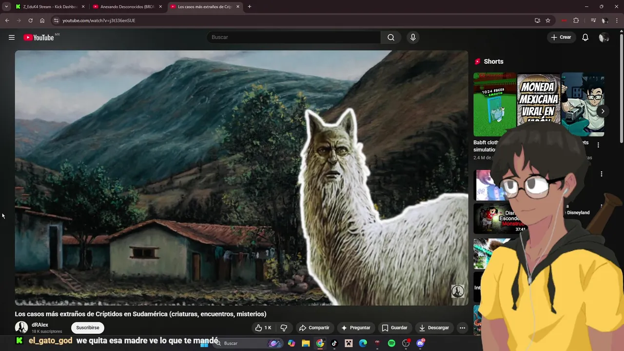Close the Kick Dashboard tab
The width and height of the screenshot is (624, 351).
tap(83, 7)
